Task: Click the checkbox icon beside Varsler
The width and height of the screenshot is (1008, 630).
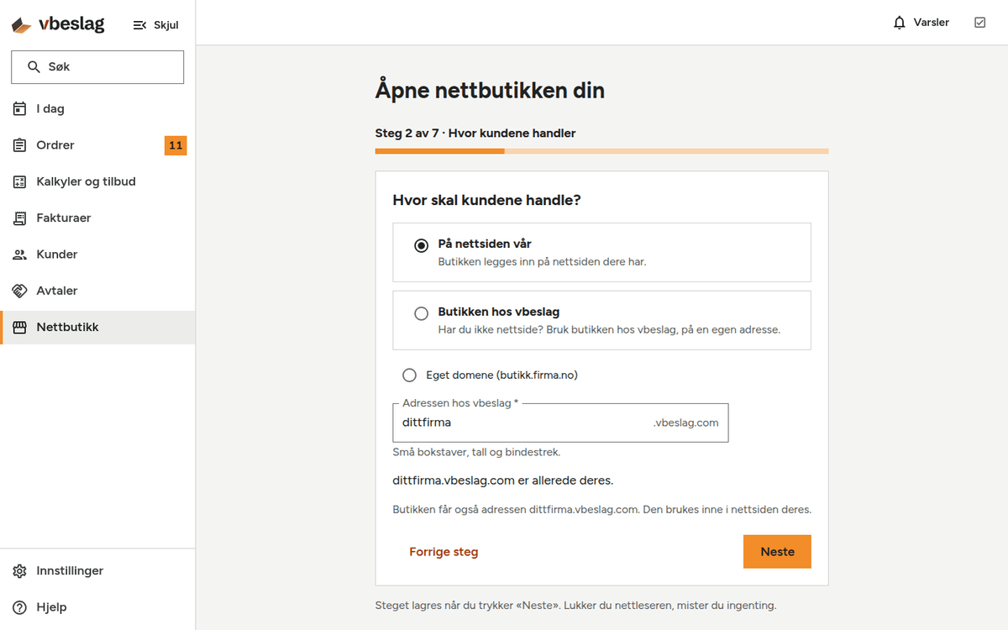Action: 979,23
